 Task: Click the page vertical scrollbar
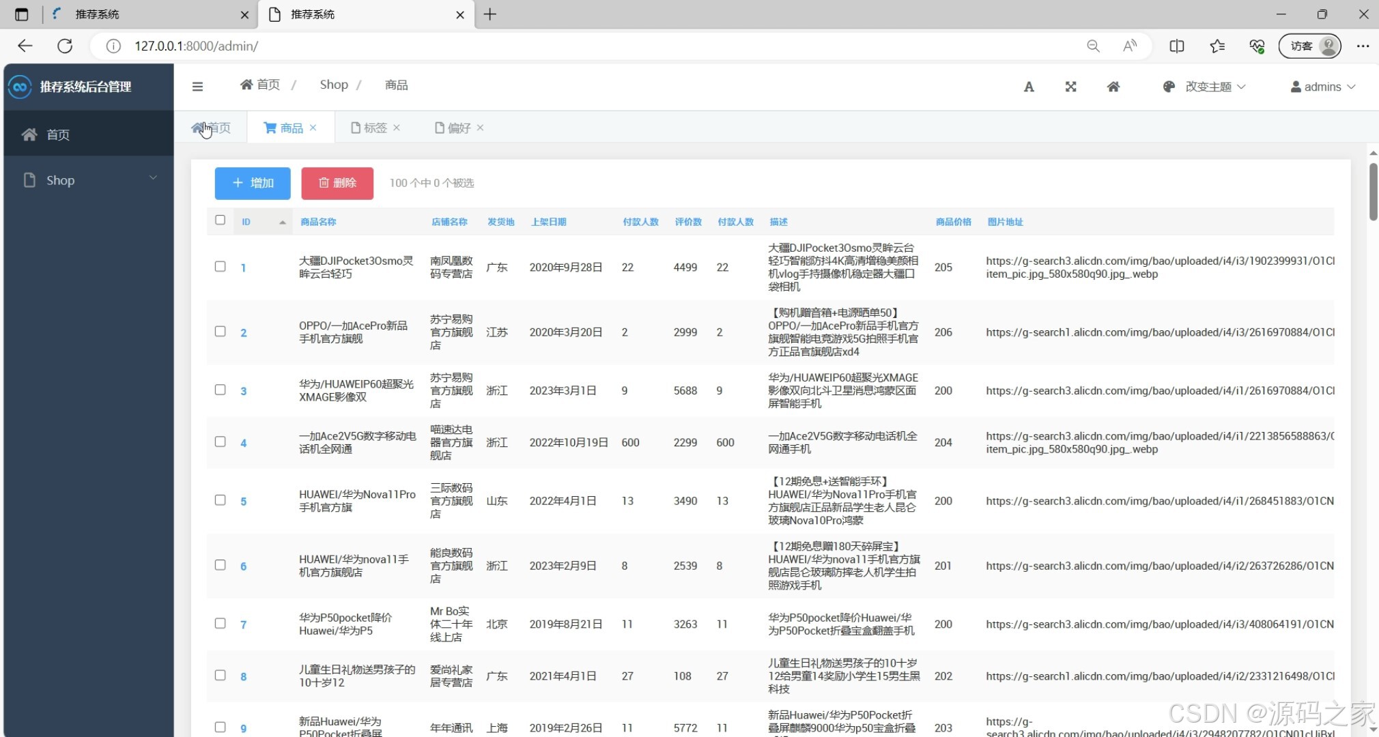(1373, 192)
